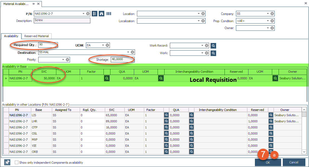Click magnifier after Reserved value in VIE row
309x167 pixels.
[271, 145]
